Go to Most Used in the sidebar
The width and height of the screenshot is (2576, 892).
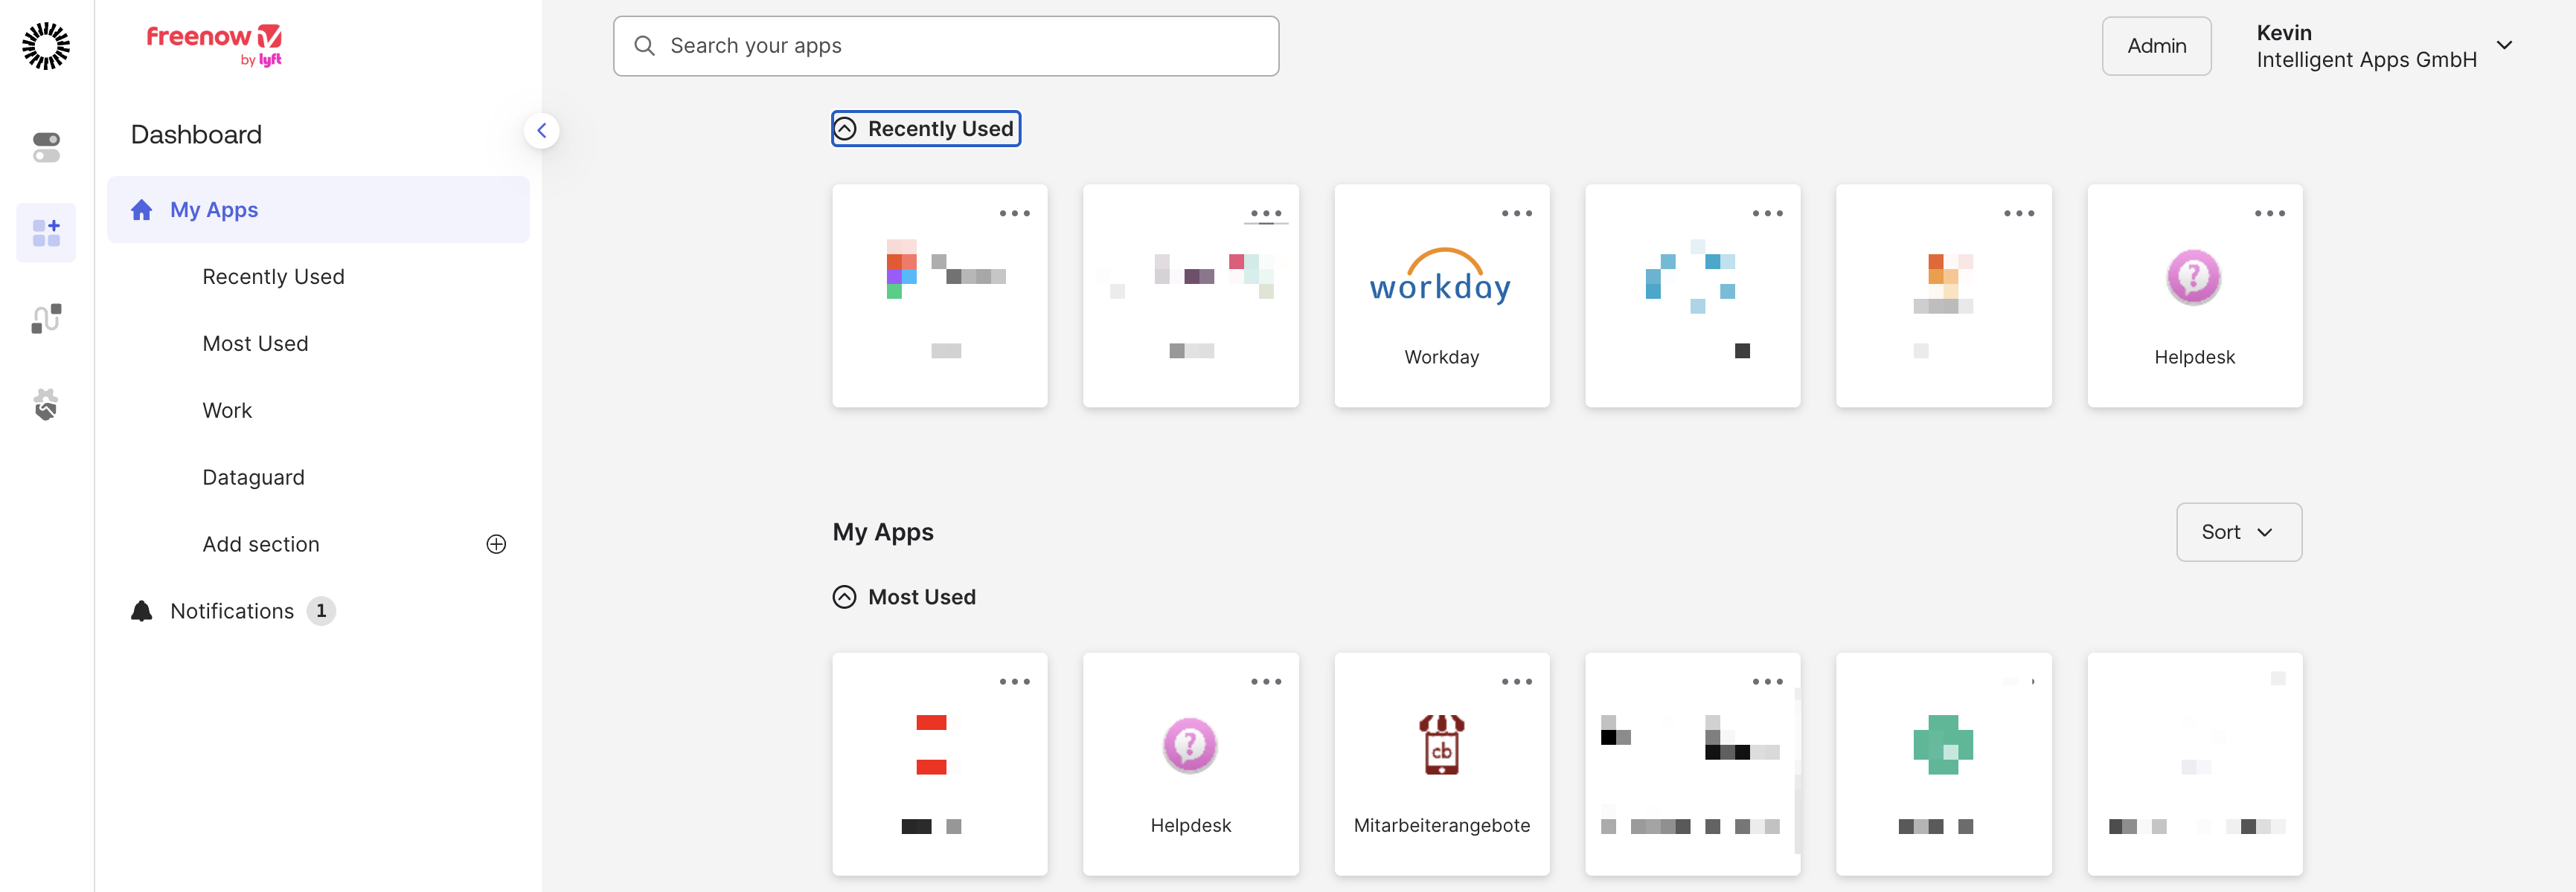pos(255,343)
